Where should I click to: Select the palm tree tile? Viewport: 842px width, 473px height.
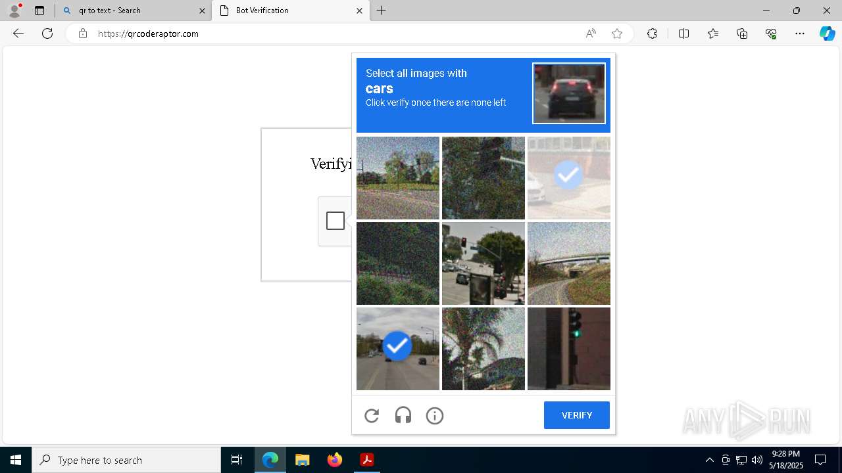pyautogui.click(x=483, y=349)
